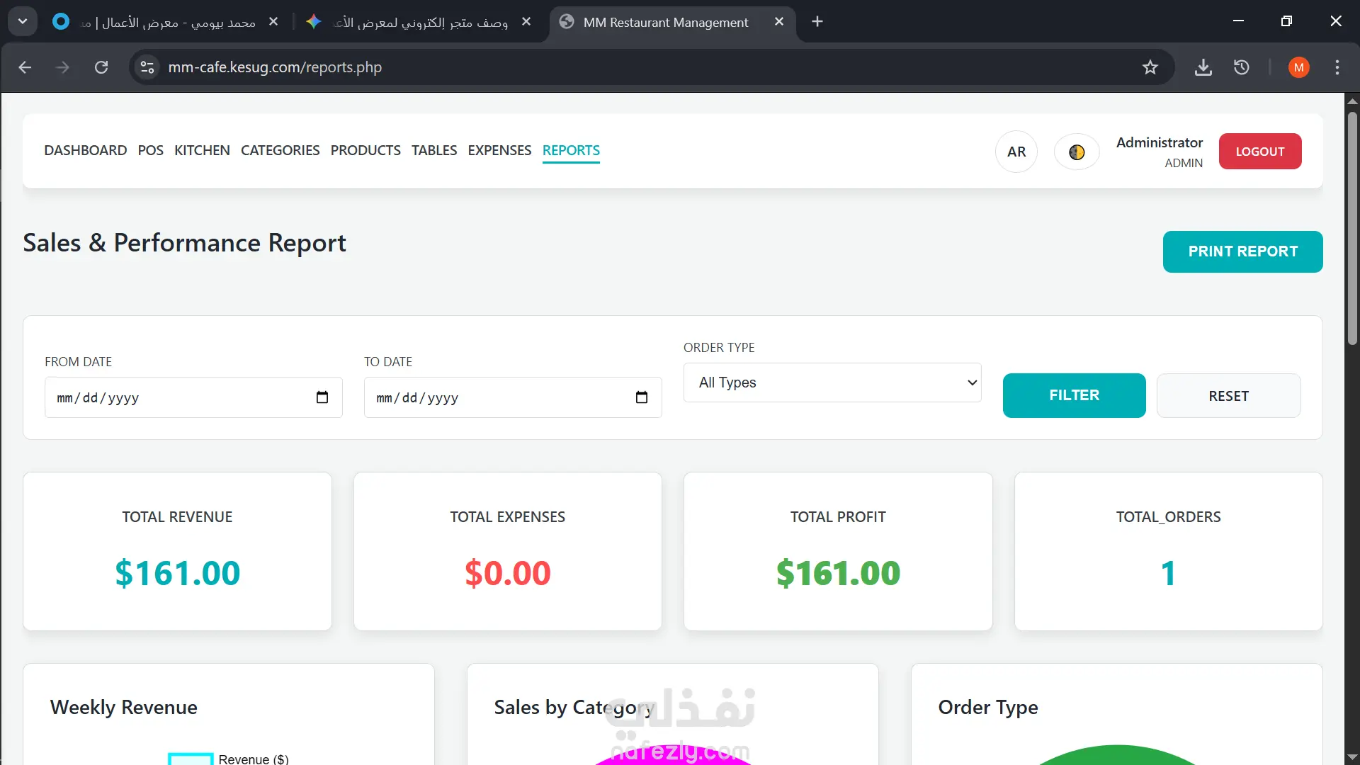This screenshot has height=765, width=1360.
Task: Open a new browser tab
Action: pos(817,22)
